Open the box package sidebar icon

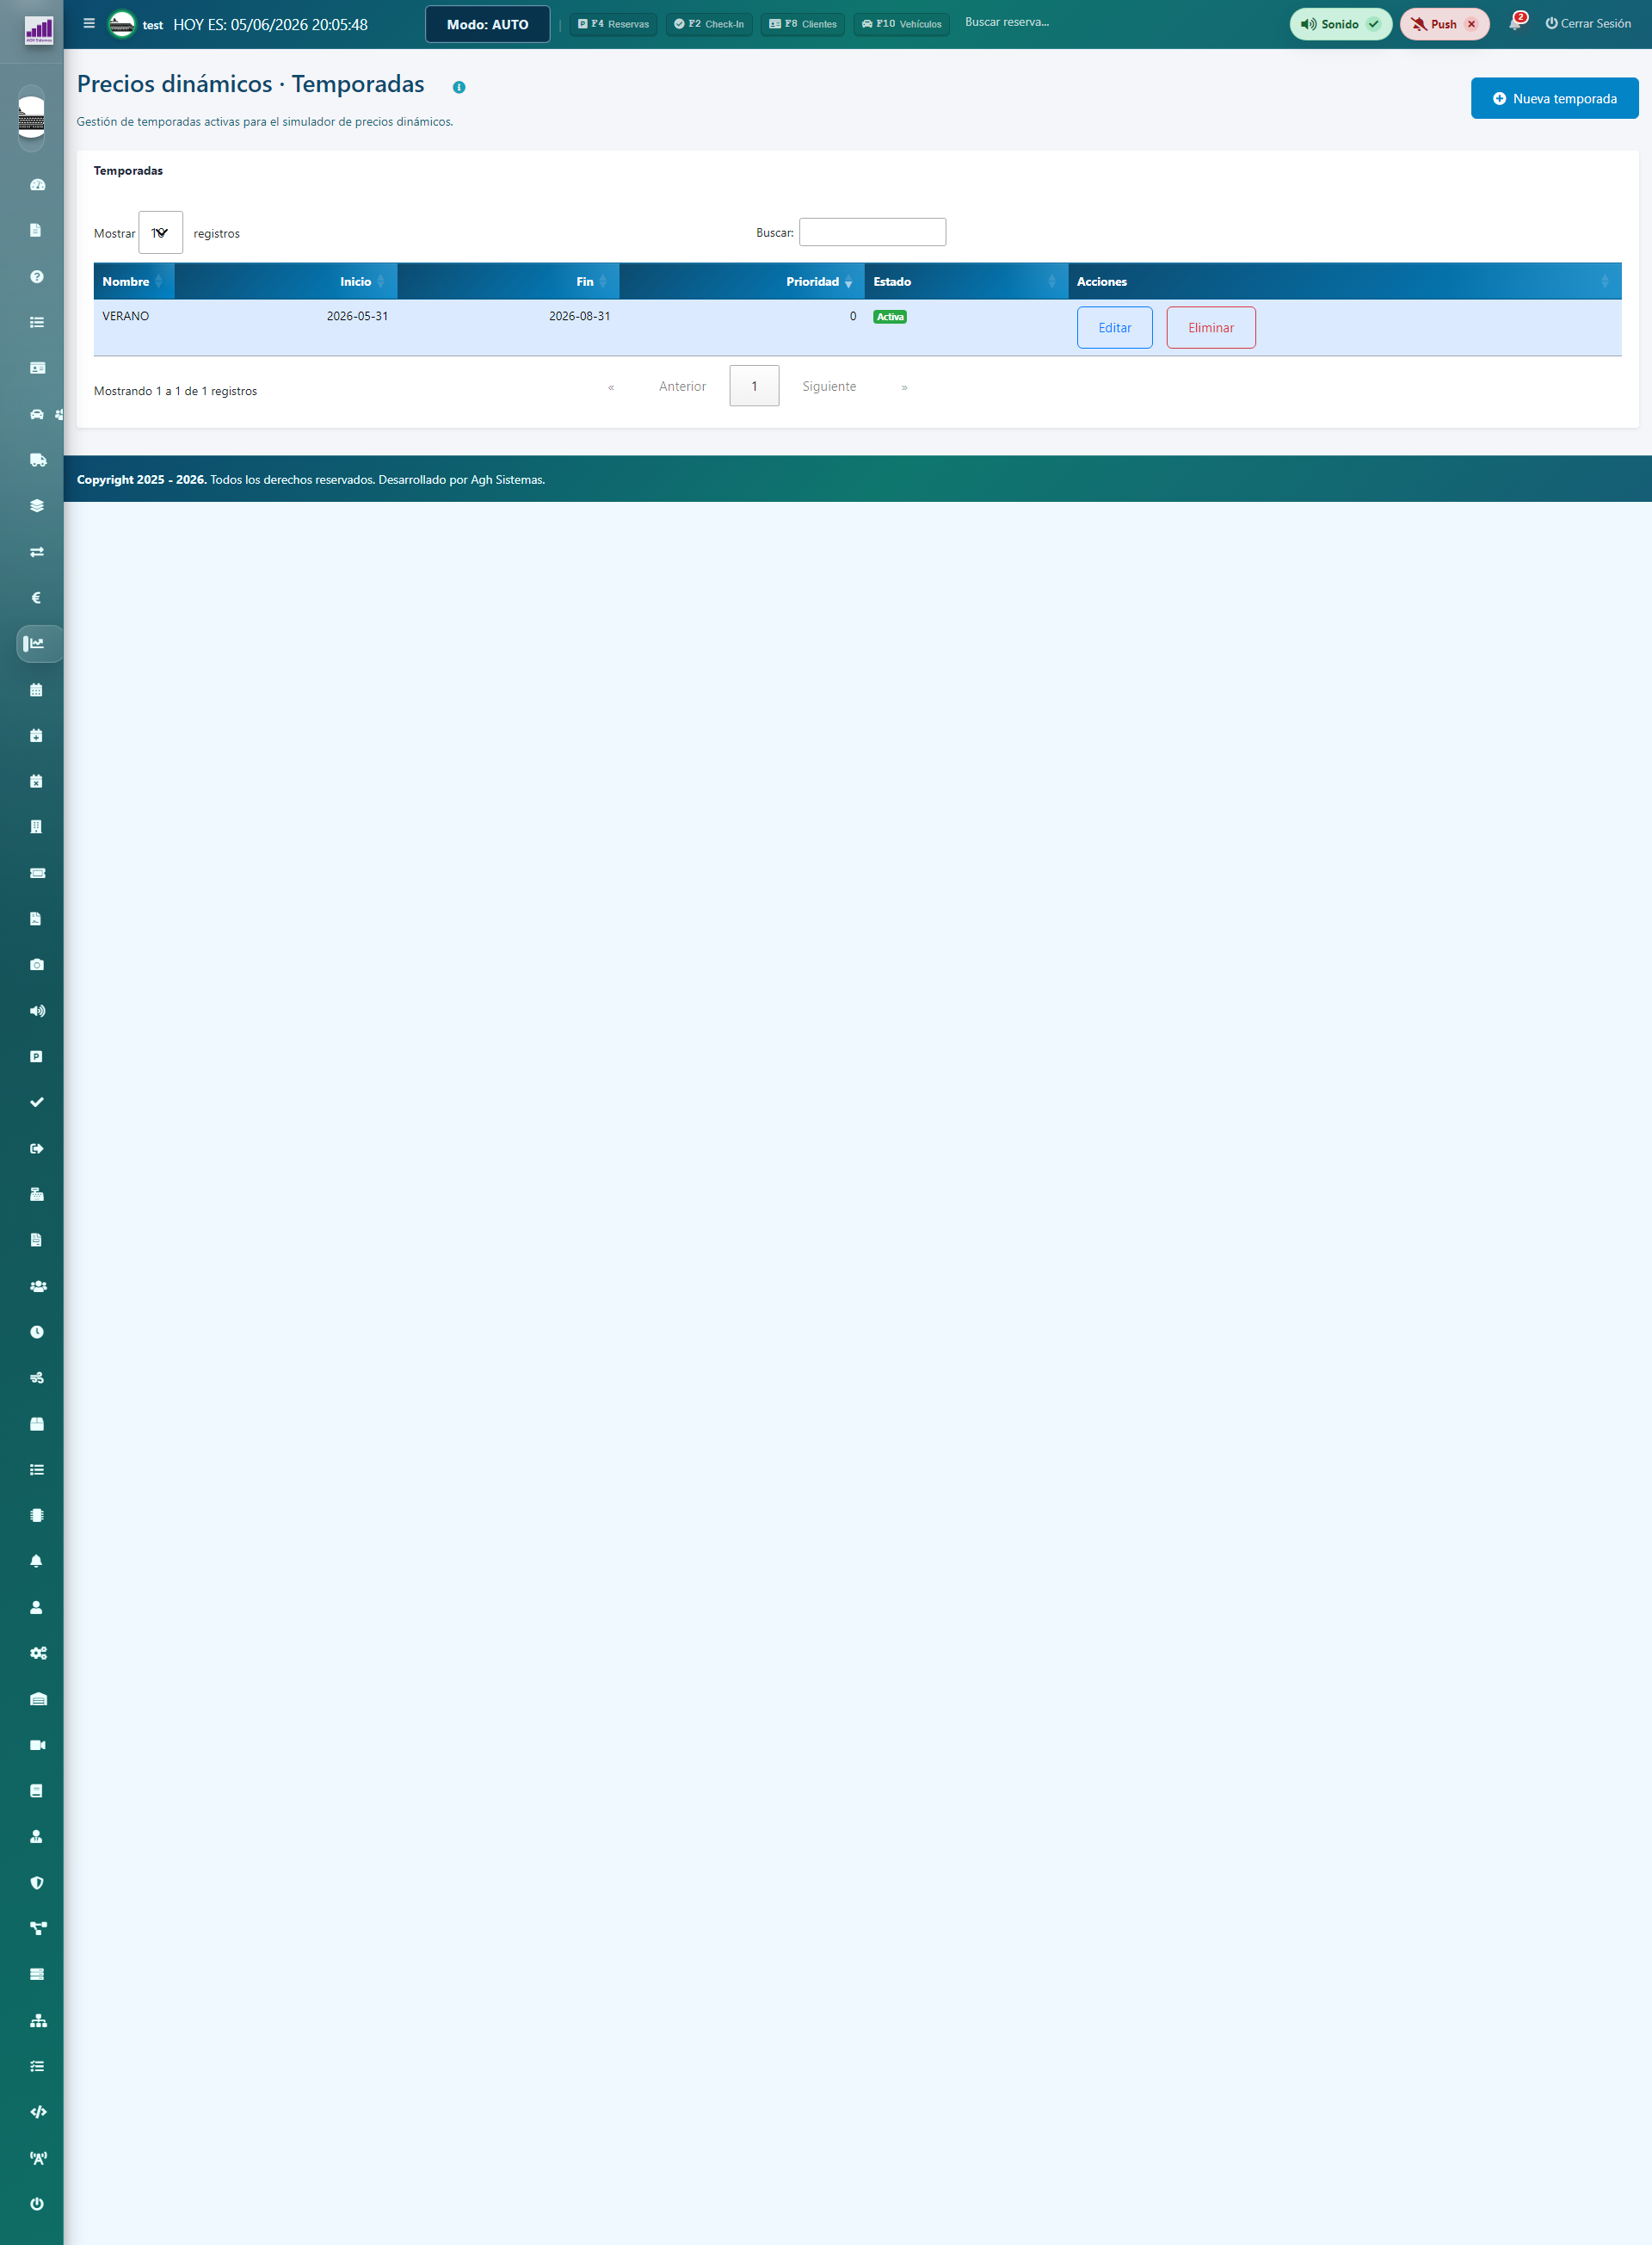tap(37, 1424)
